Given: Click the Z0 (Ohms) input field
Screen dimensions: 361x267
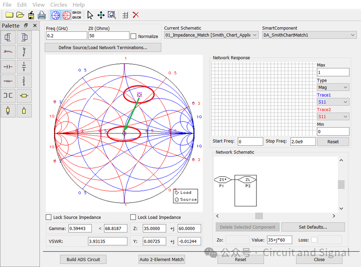Looking at the screenshot, I should click(109, 36).
